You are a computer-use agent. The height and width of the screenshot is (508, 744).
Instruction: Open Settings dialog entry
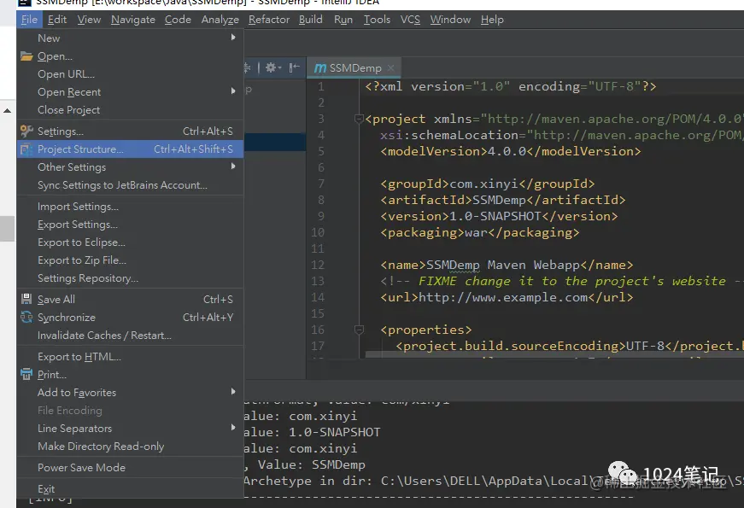tap(130, 131)
